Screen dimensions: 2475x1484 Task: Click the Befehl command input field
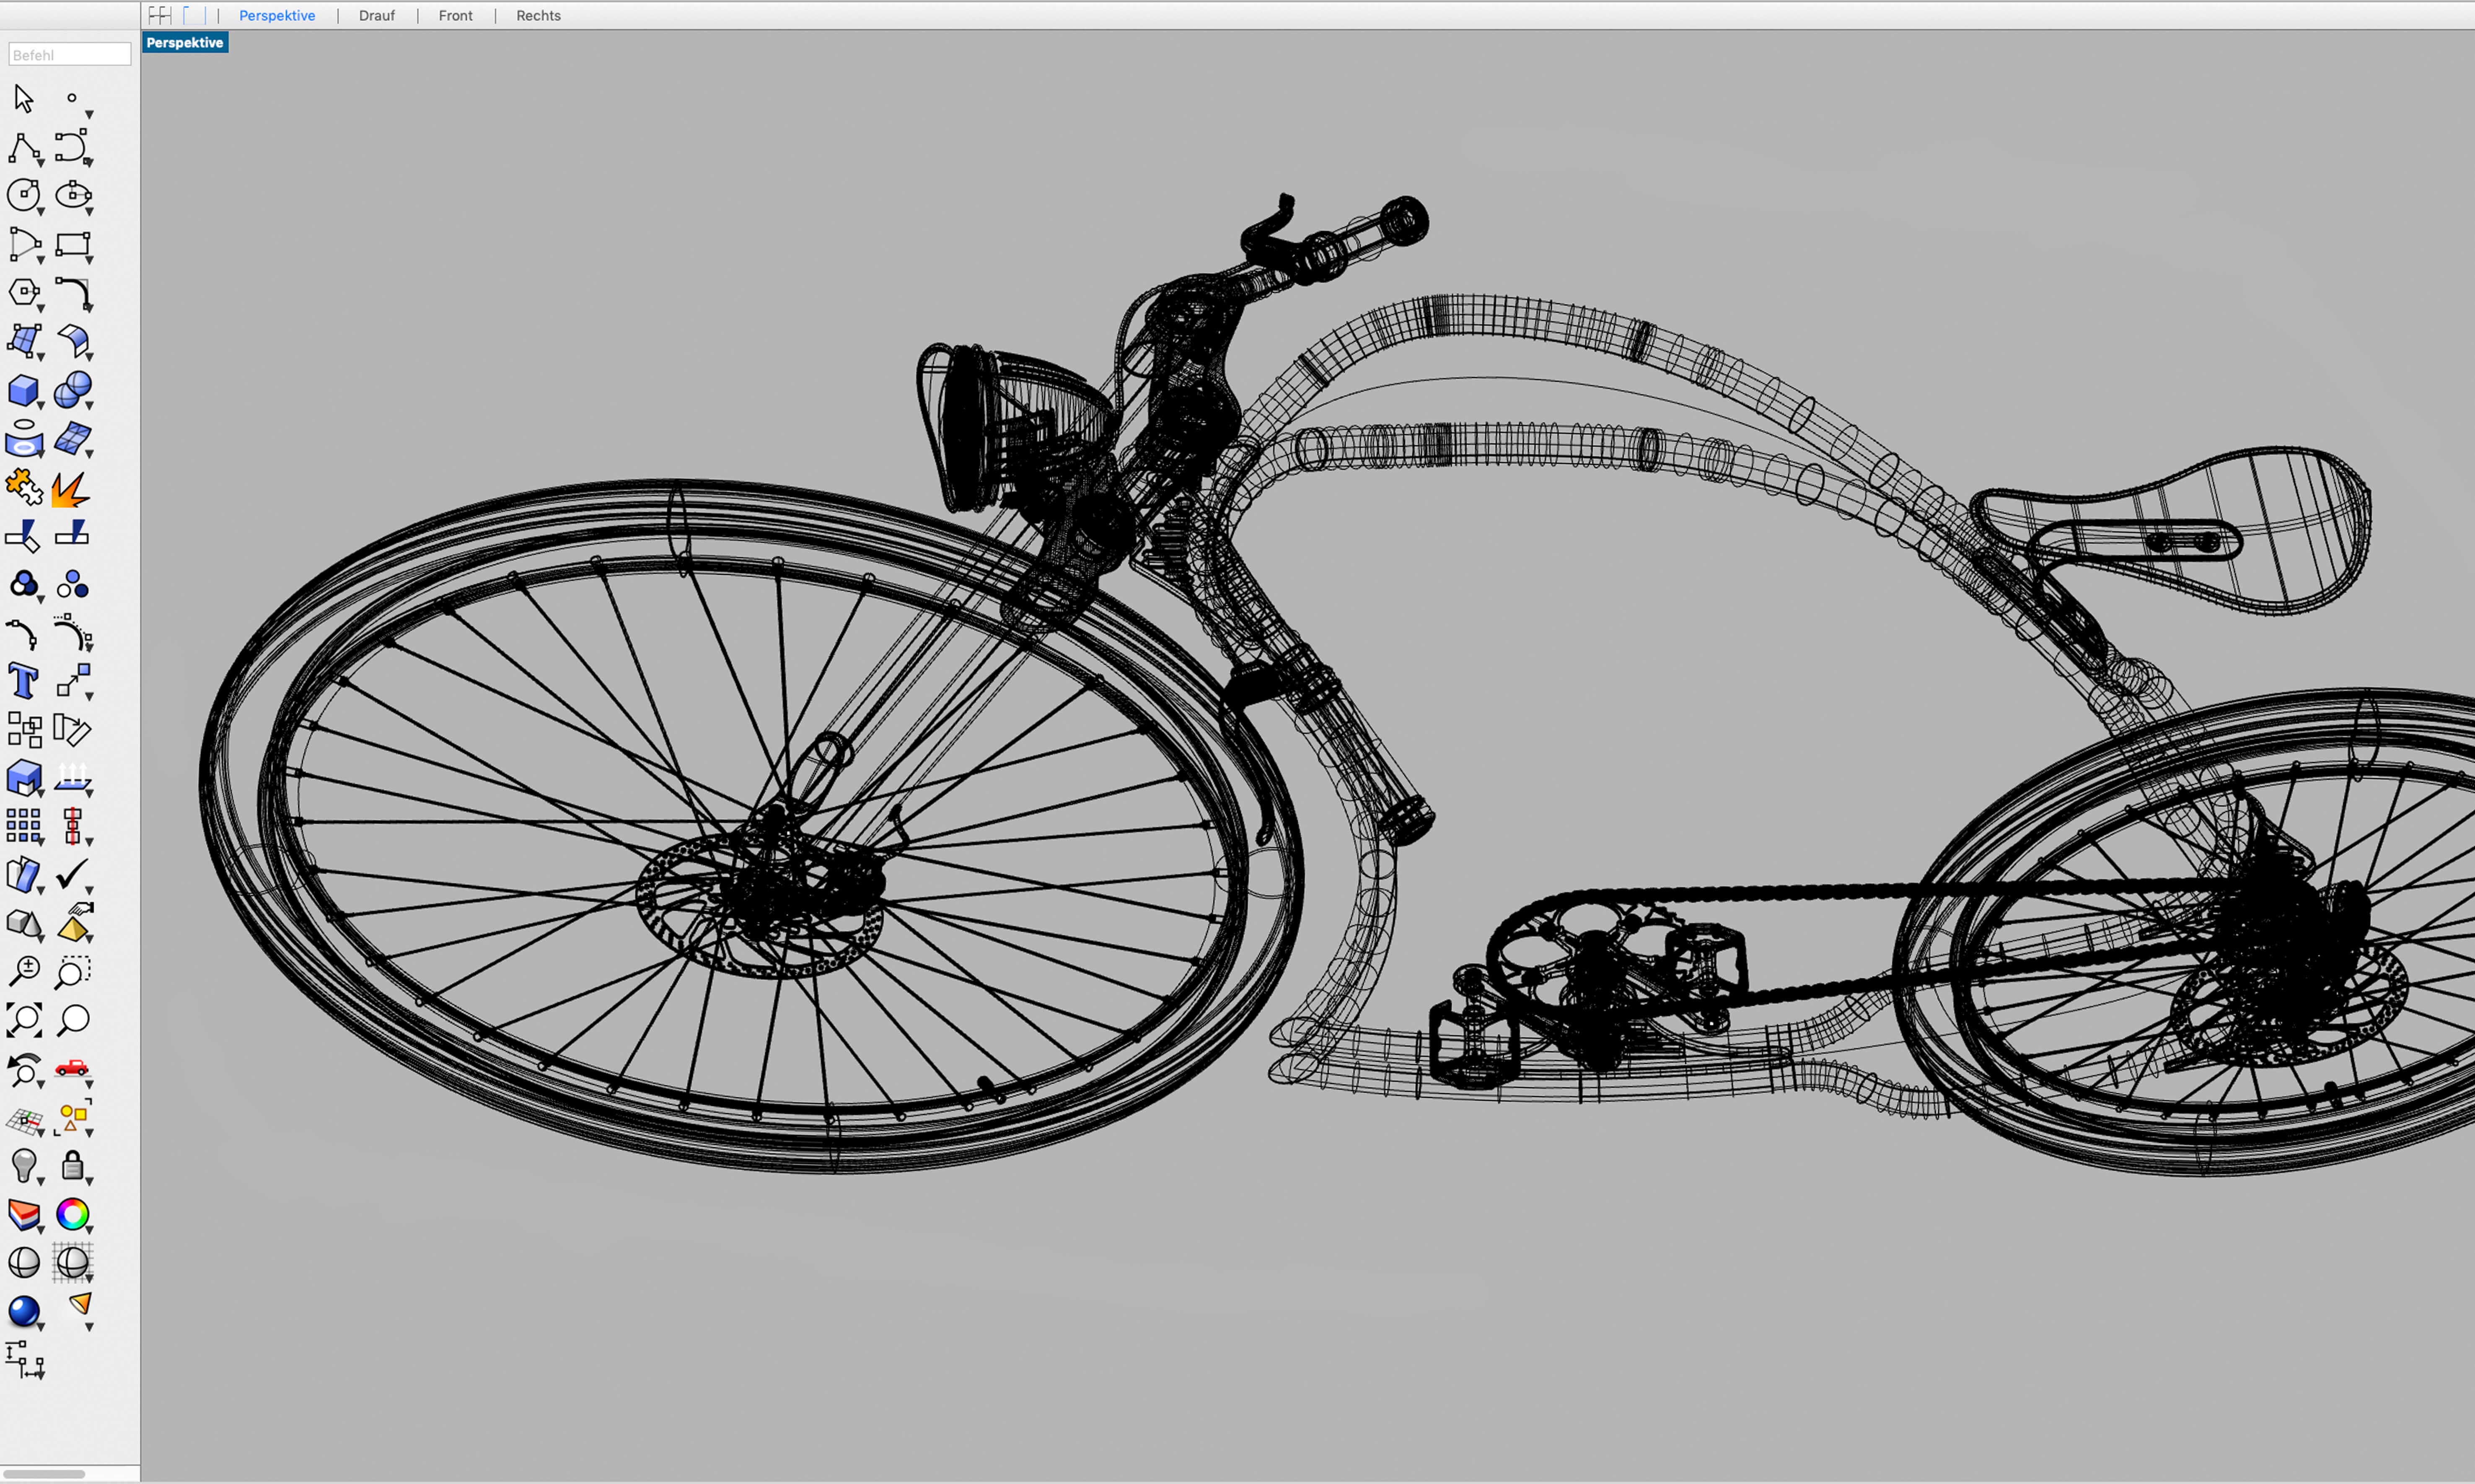(x=69, y=55)
